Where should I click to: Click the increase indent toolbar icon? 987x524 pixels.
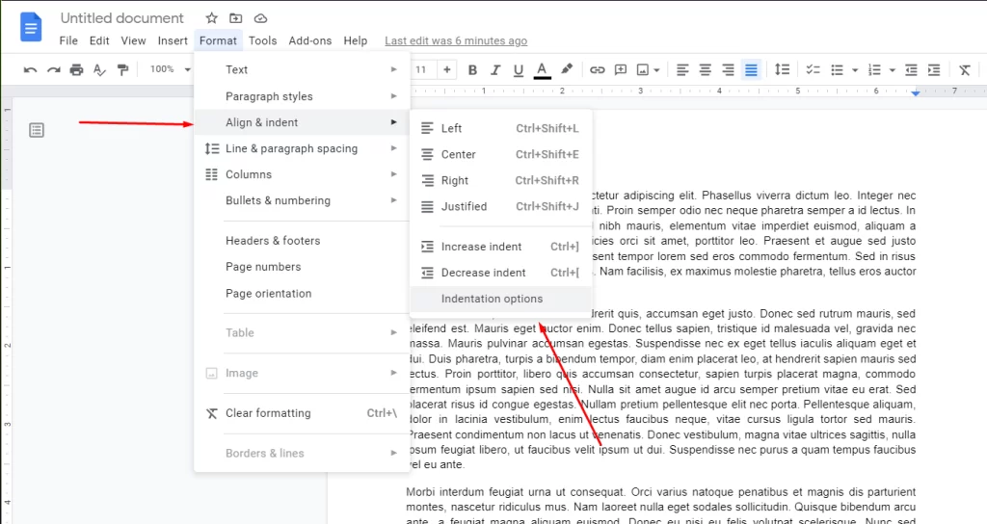[x=934, y=69]
